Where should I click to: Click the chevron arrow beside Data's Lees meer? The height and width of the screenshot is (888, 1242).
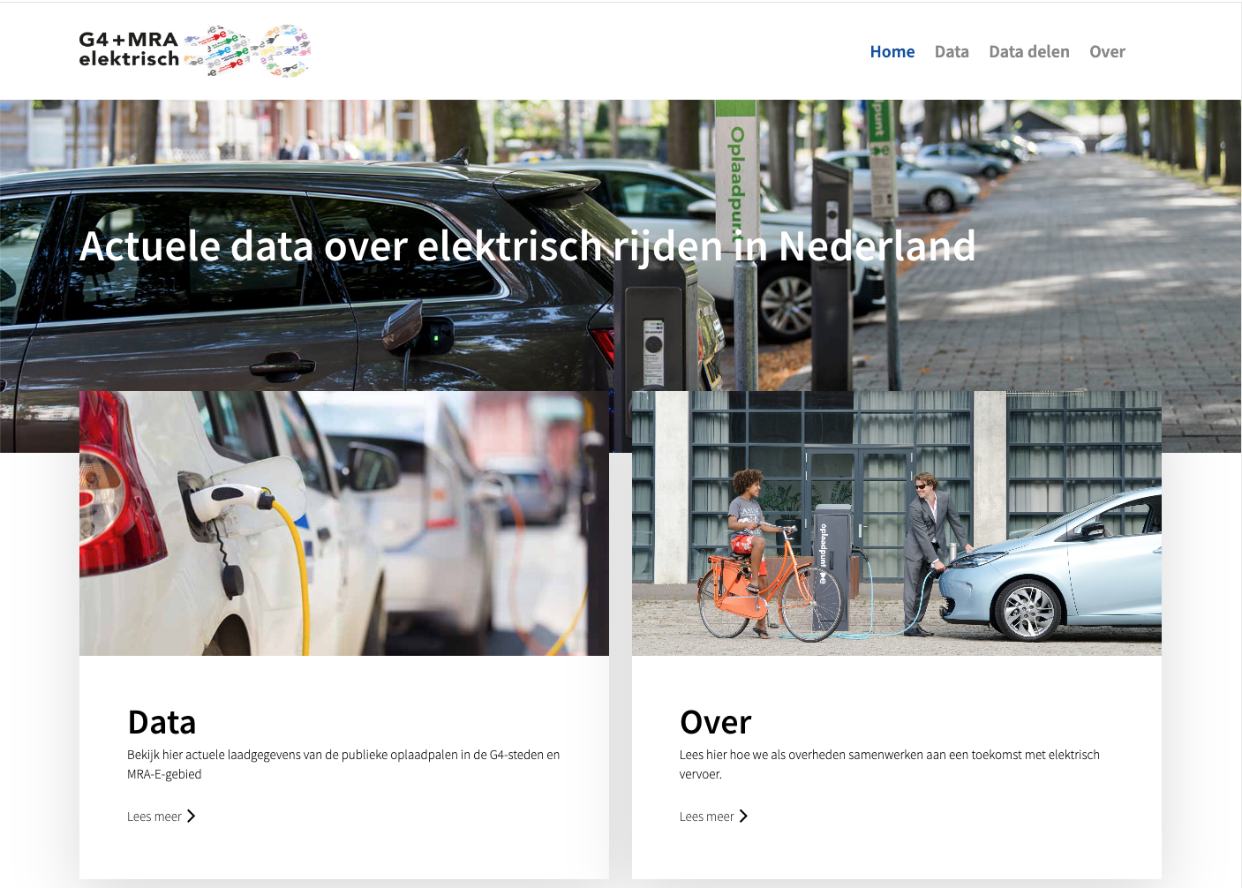pyautogui.click(x=191, y=817)
